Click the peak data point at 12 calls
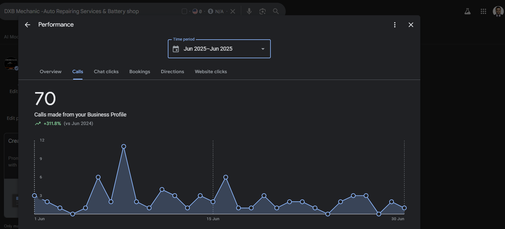 click(x=124, y=146)
